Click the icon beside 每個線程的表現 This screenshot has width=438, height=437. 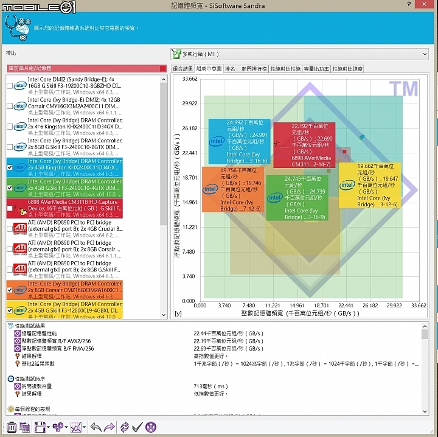(10, 409)
